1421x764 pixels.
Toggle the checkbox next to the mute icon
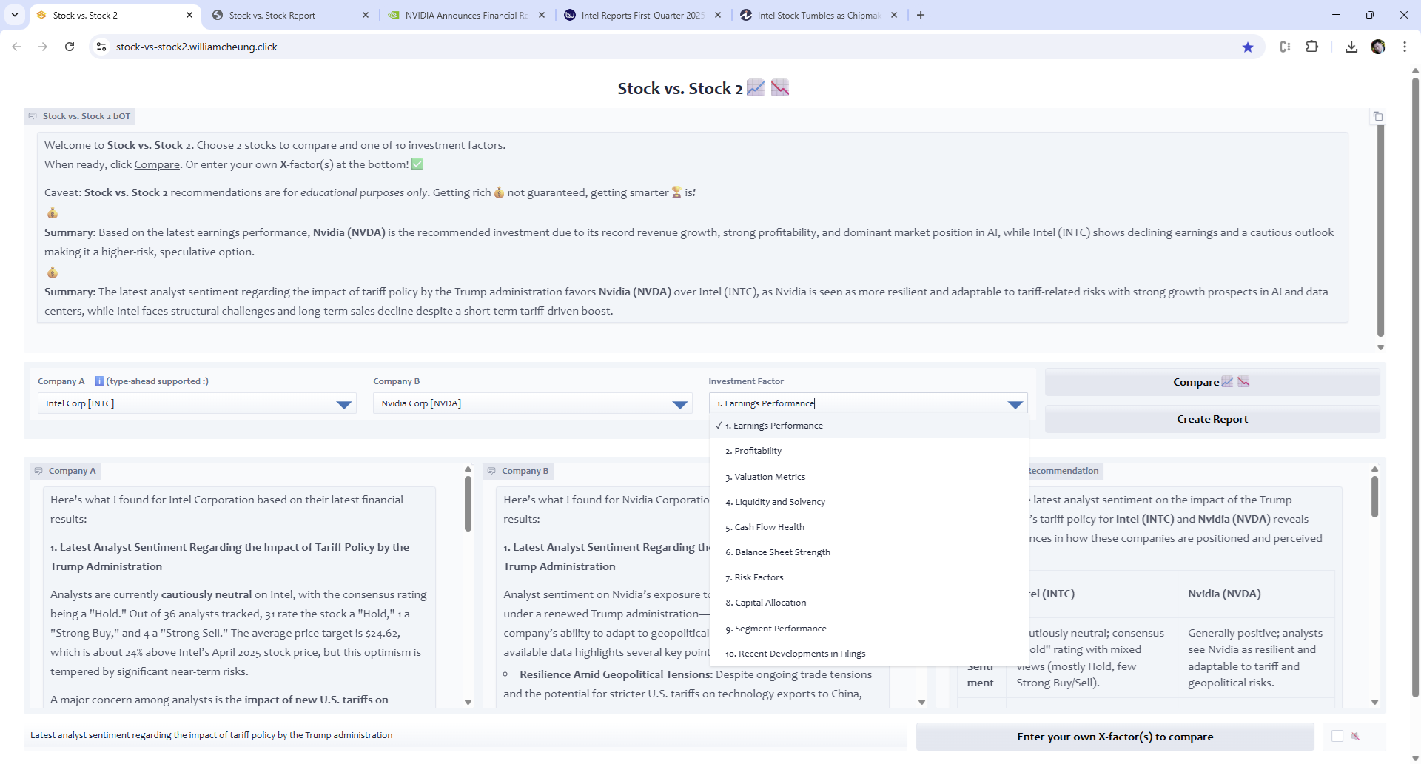1337,736
